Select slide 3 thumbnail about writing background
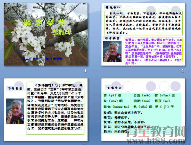Image resolution: width=191 pixels, height=145 pixels. 46,110
